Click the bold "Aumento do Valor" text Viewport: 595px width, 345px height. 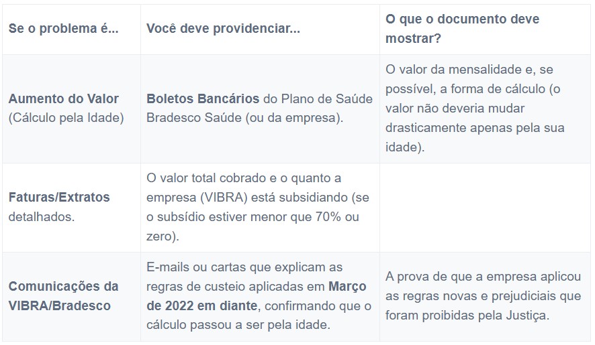(63, 98)
